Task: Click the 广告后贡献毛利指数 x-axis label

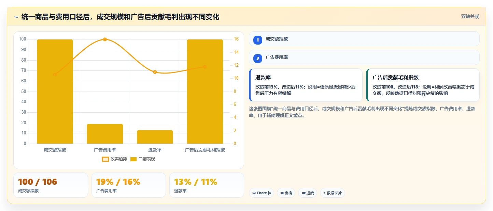Action: (205, 150)
